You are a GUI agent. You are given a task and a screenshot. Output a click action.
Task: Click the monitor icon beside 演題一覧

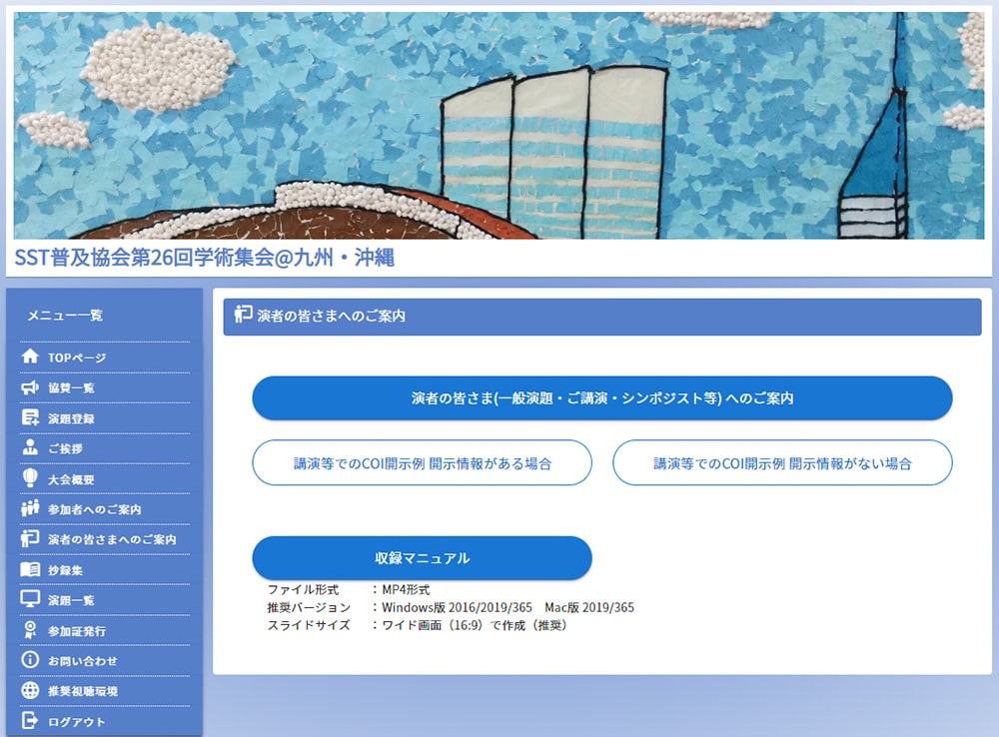30,599
